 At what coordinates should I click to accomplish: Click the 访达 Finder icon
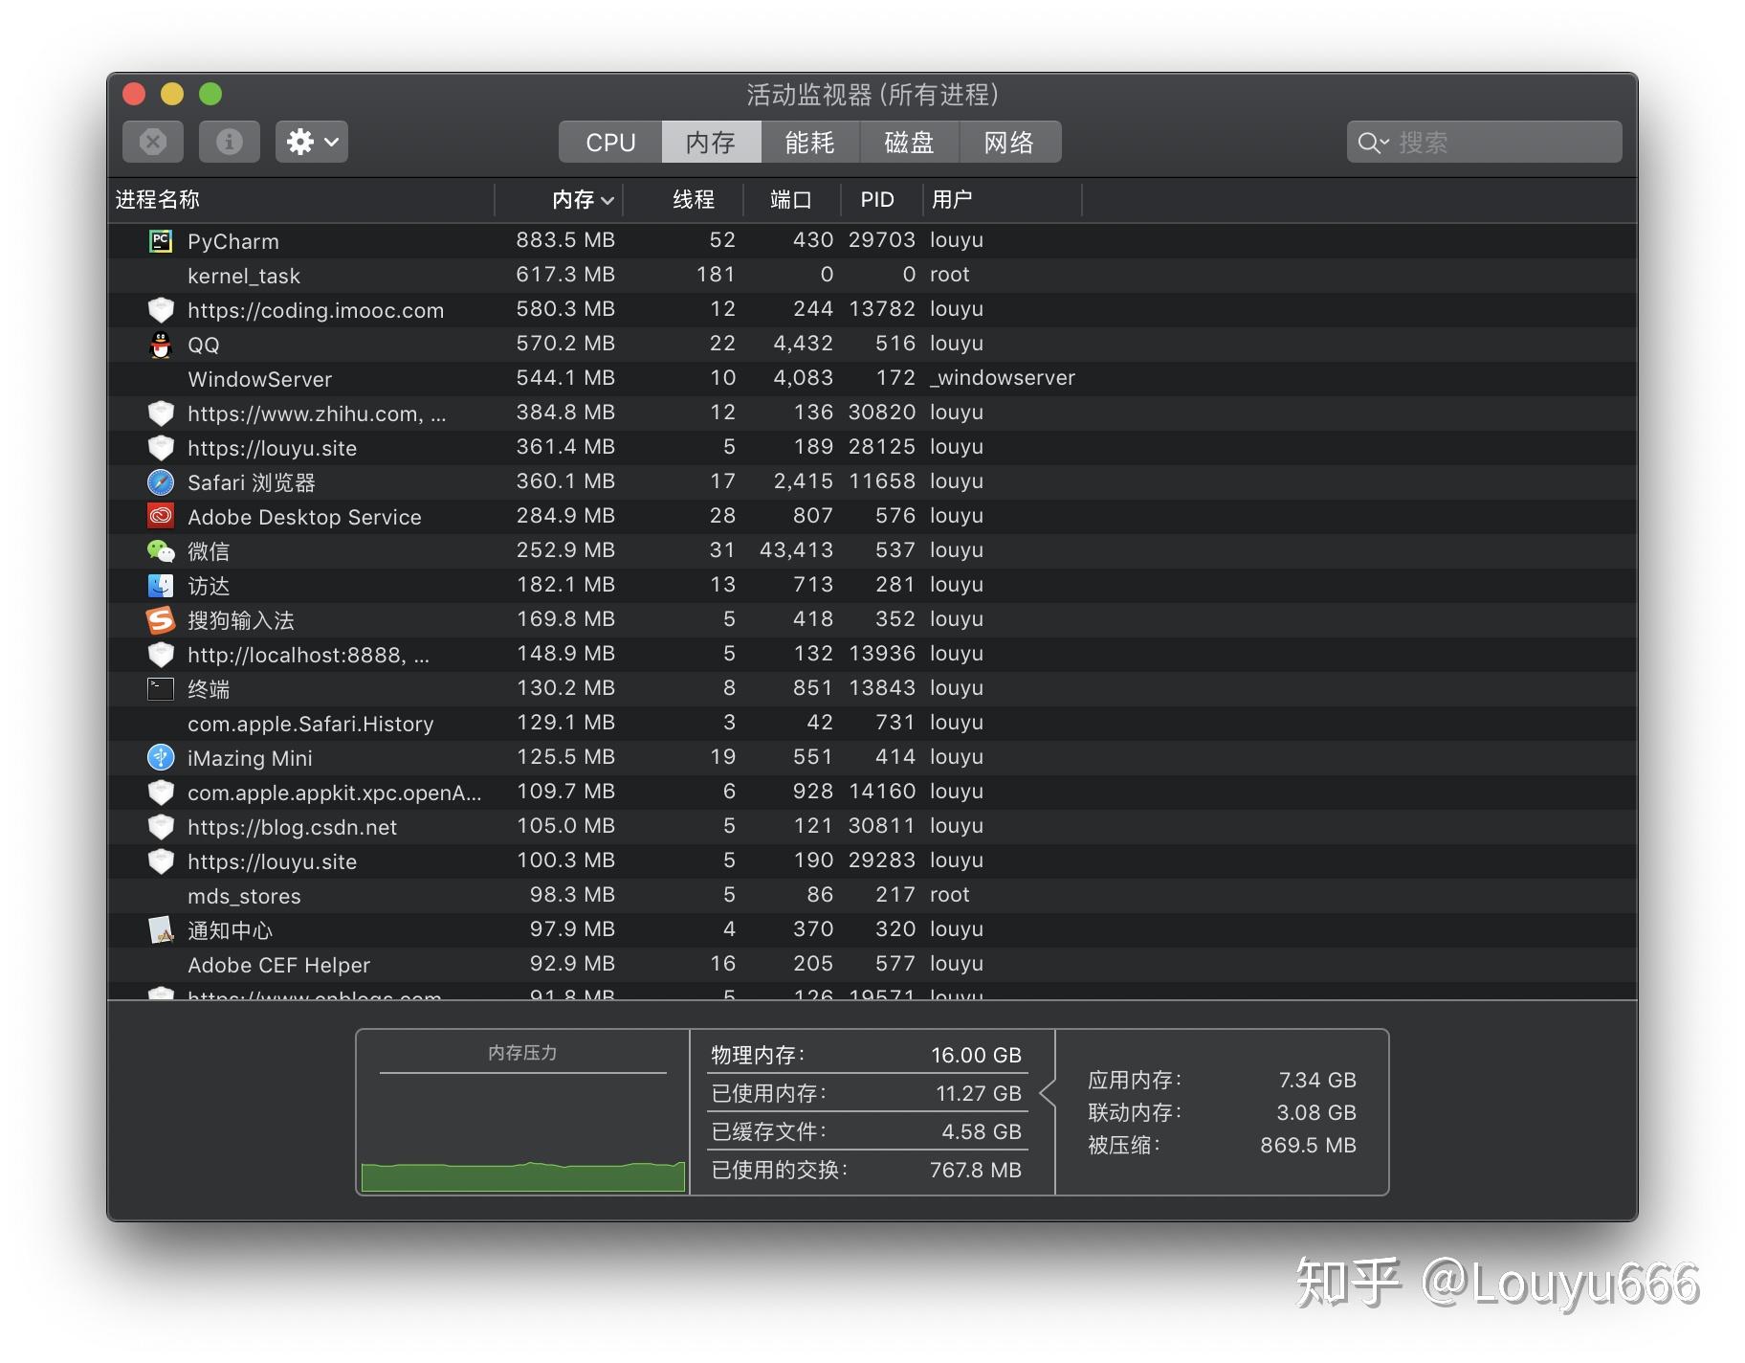coord(161,586)
